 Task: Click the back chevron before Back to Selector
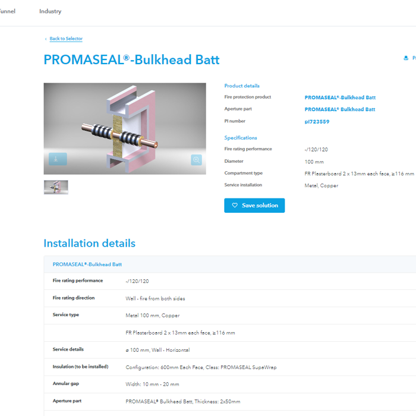tap(46, 39)
